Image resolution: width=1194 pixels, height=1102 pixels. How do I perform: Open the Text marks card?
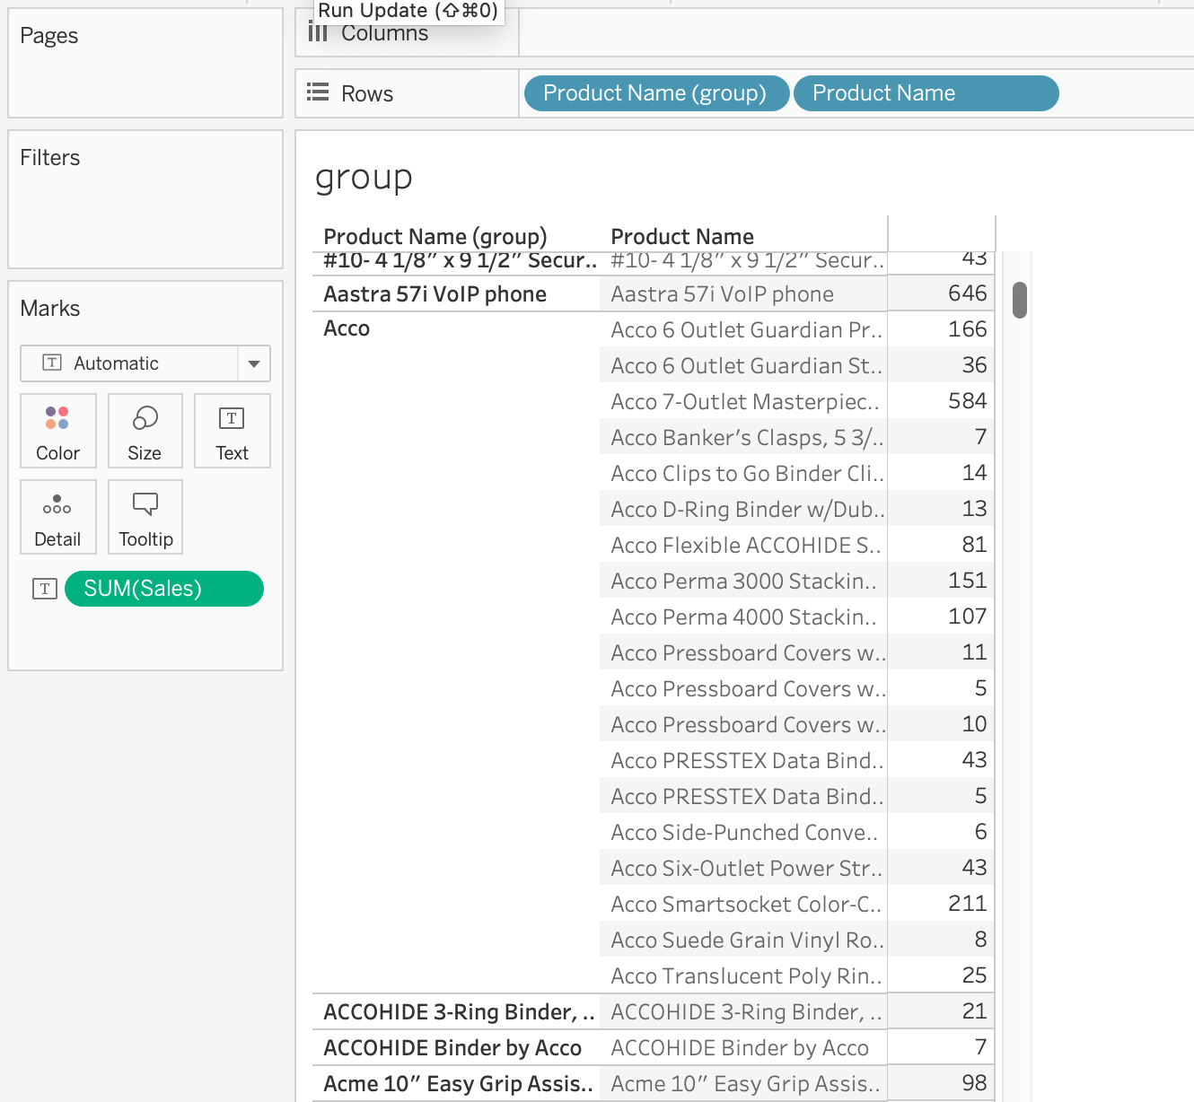tap(233, 431)
